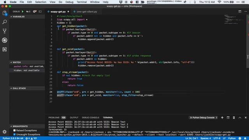Click the errors count 4 in status bar

click(28, 138)
